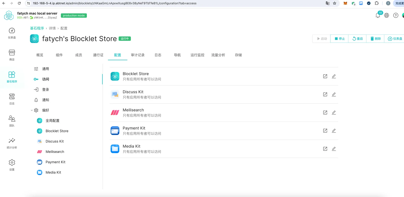Edit Blocklet Store access setting
This screenshot has width=404, height=197.
point(334,76)
